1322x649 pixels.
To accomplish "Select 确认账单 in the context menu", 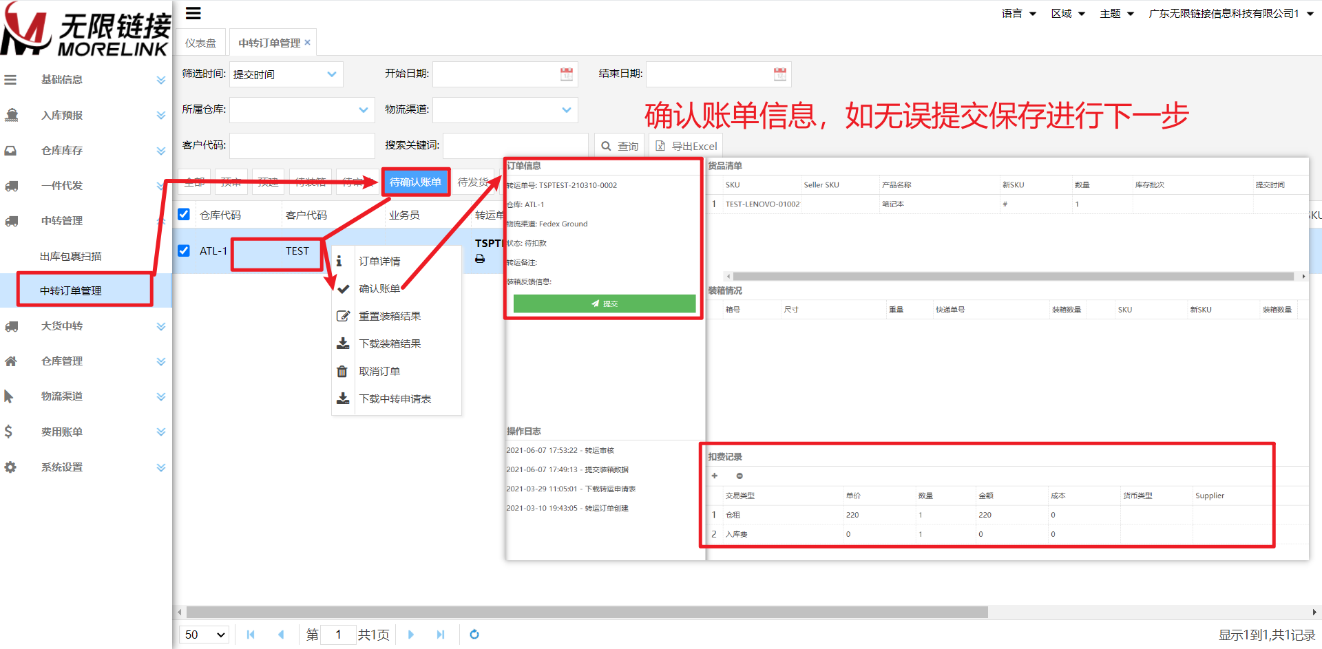I will [x=379, y=289].
